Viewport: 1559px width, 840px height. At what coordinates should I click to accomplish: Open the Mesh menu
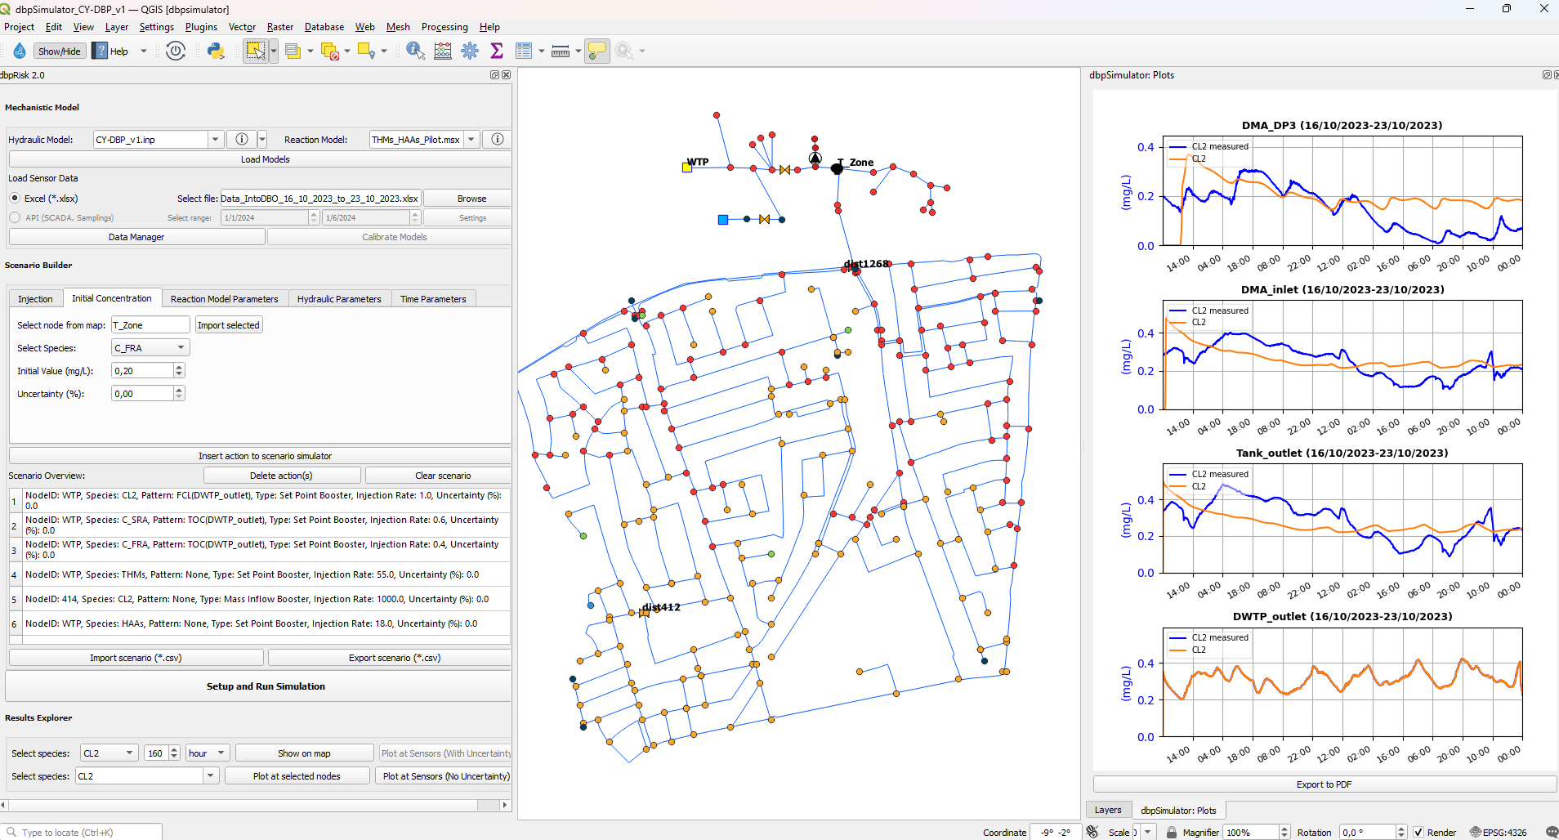point(398,27)
